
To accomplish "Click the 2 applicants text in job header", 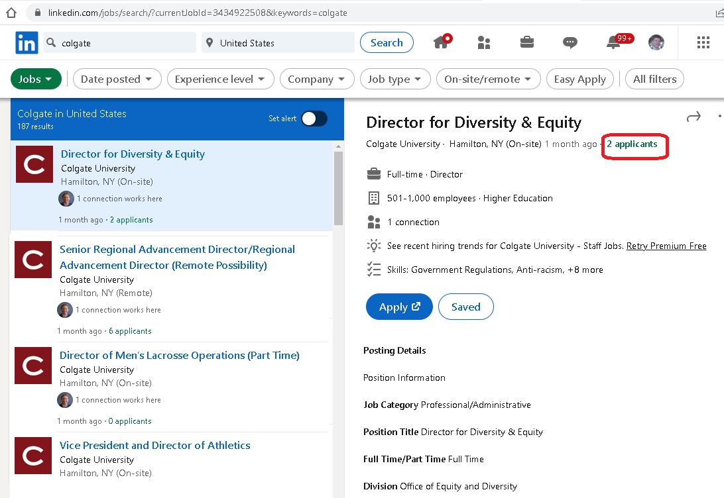I will tap(632, 144).
